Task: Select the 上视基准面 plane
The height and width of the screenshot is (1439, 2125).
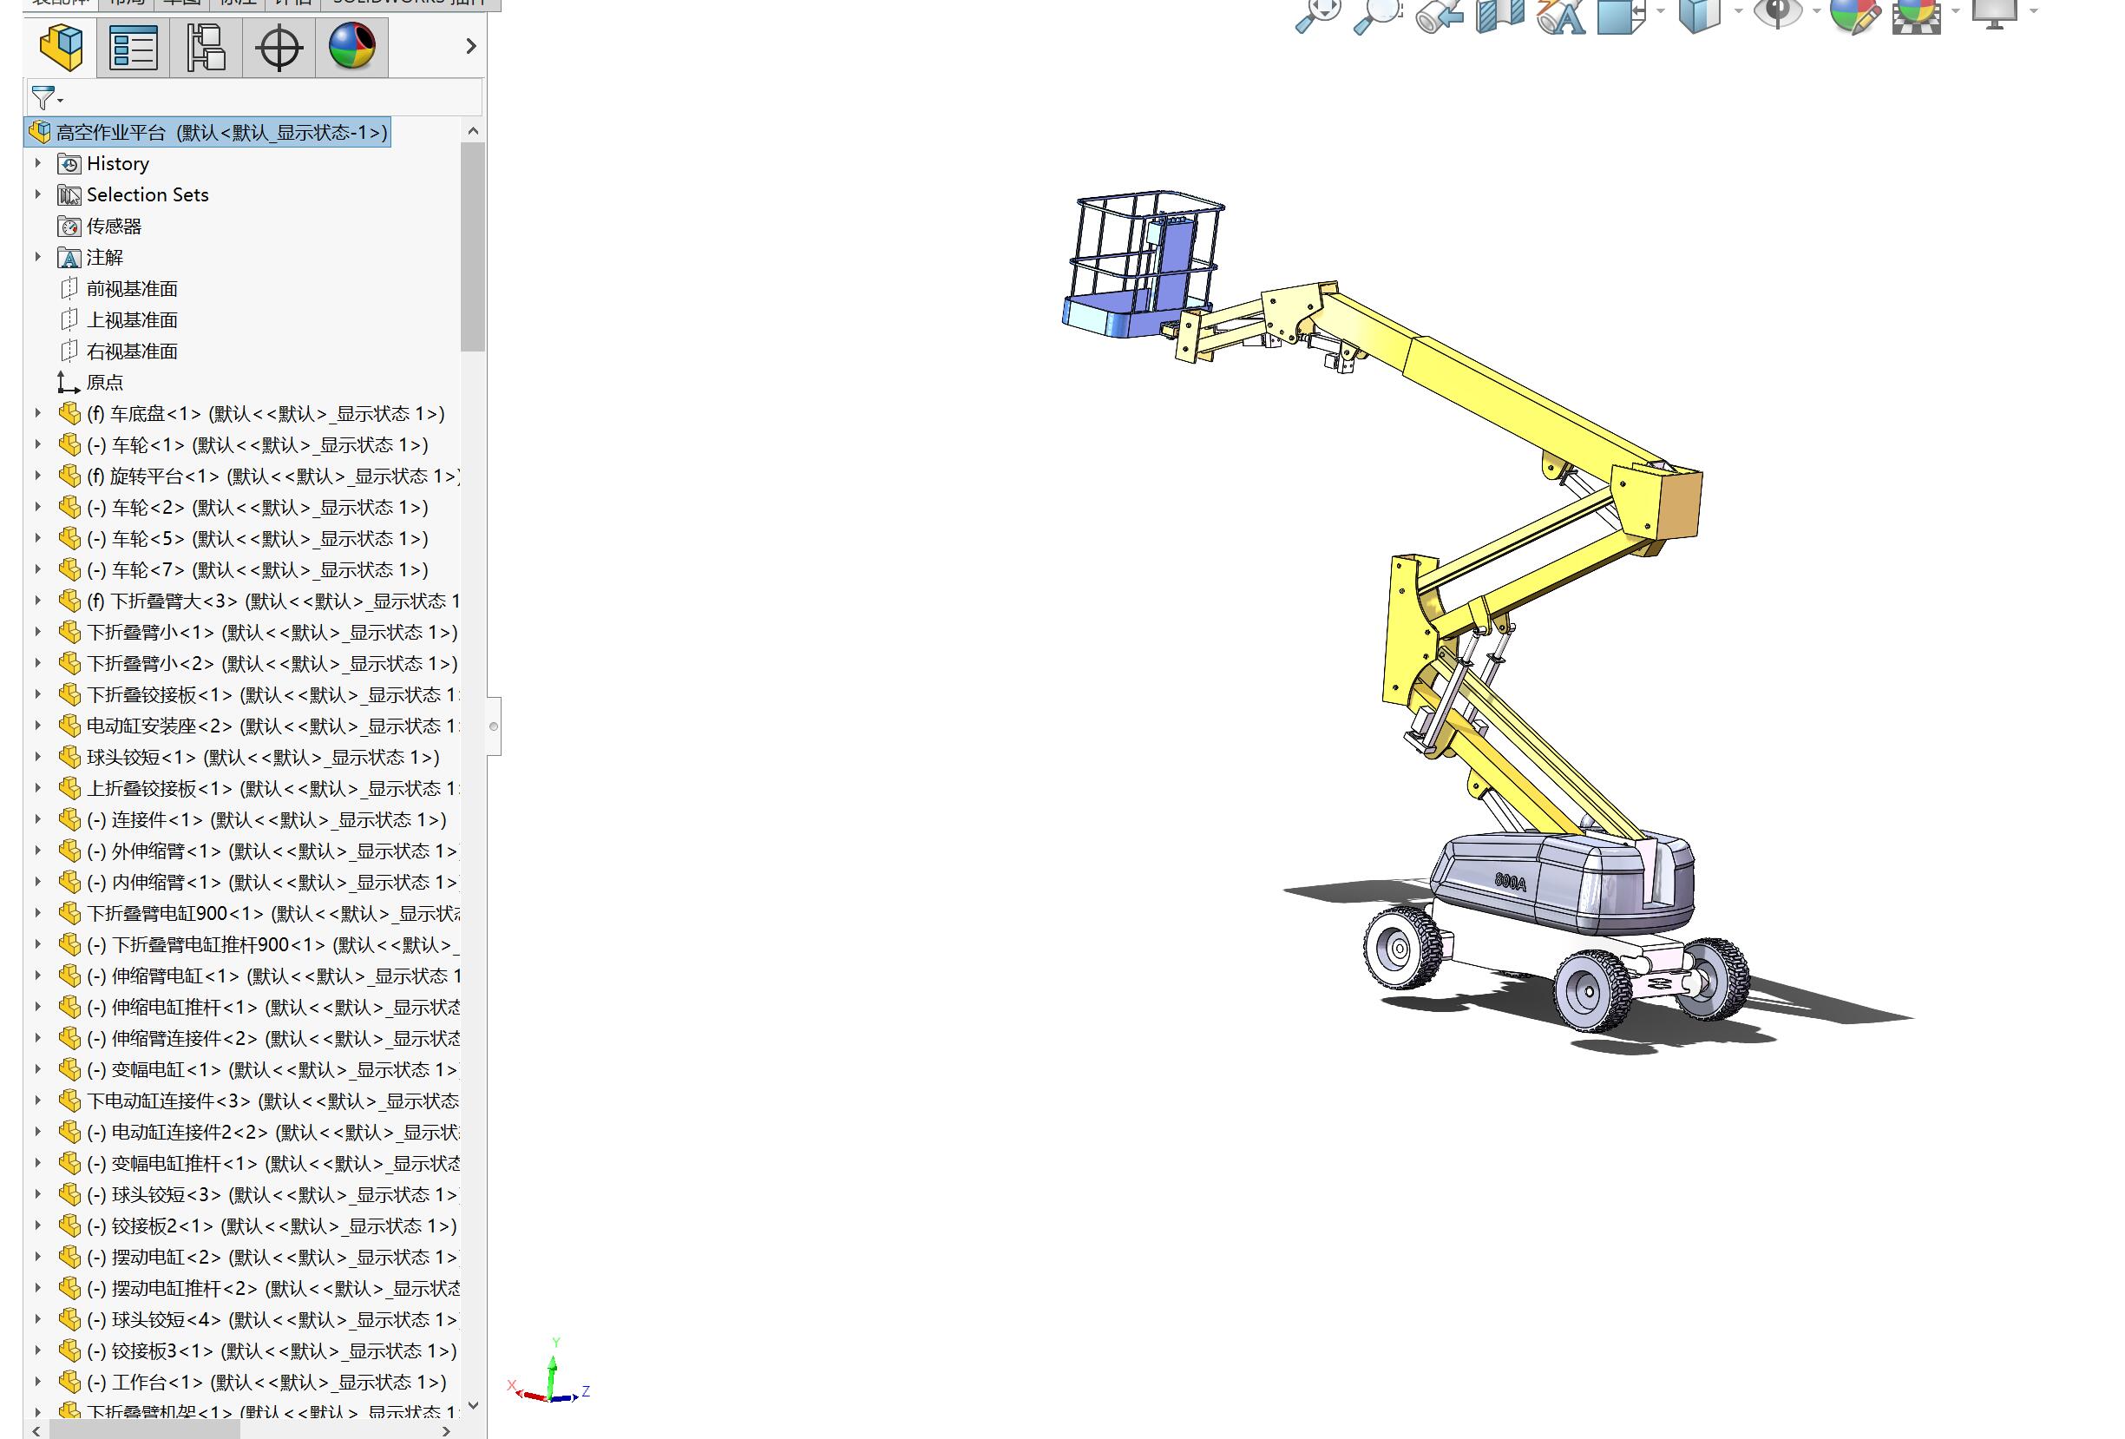Action: [x=132, y=319]
